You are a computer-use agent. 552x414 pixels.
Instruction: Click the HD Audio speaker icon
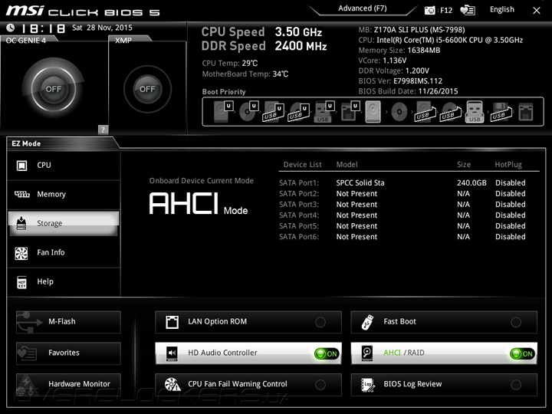pos(172,353)
